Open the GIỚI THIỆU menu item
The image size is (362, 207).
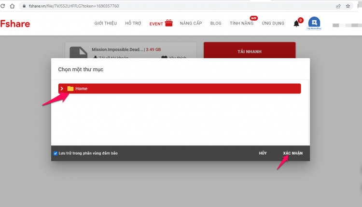point(106,23)
